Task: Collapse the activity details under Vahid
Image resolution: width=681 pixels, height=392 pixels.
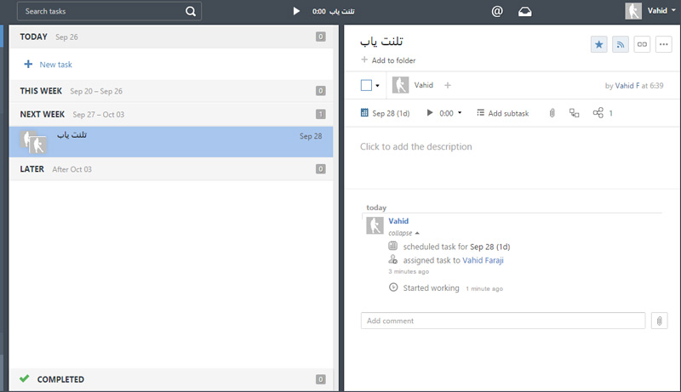Action: click(403, 232)
